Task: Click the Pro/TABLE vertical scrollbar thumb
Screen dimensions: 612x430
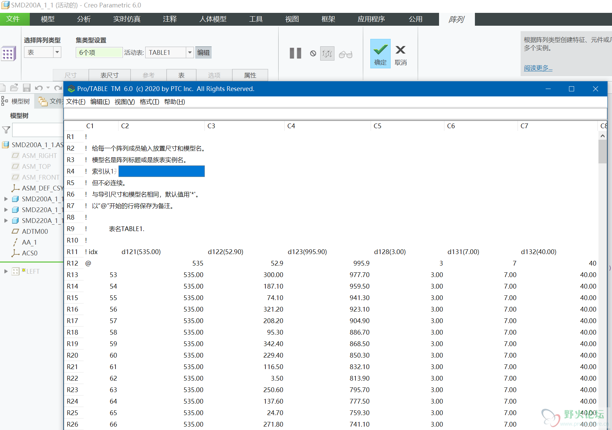Action: point(603,152)
